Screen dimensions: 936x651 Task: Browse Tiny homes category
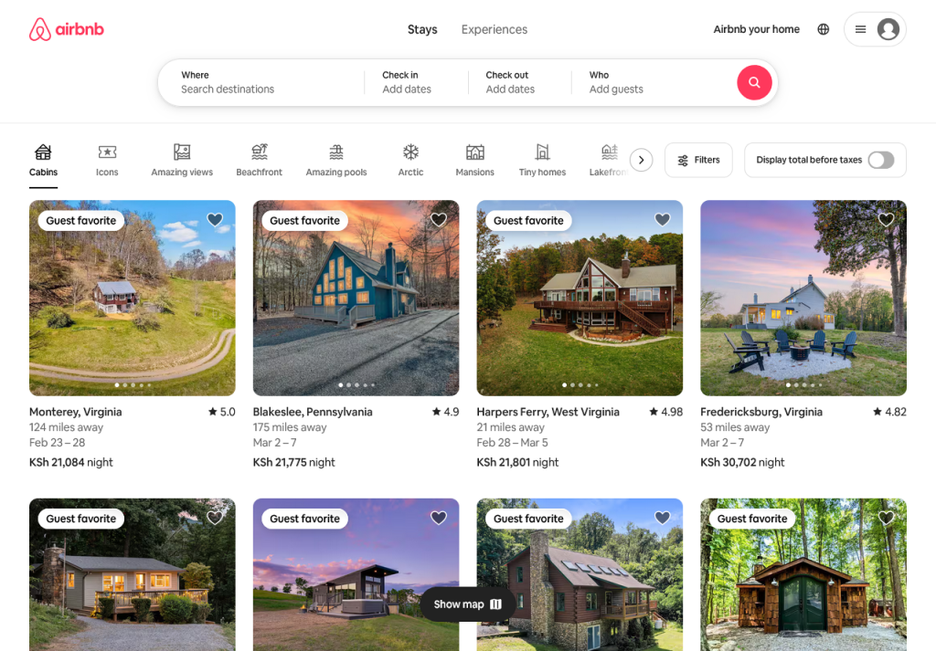(542, 159)
